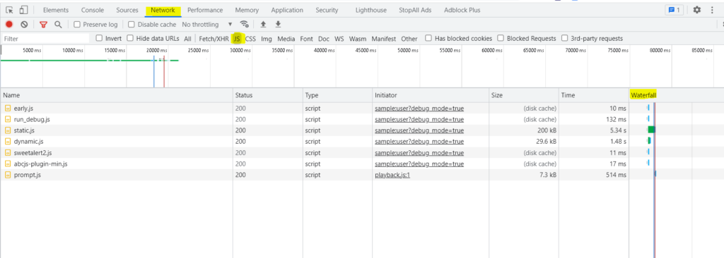Check the 3rd-party requests checkbox
This screenshot has height=258, width=724.
tap(564, 38)
